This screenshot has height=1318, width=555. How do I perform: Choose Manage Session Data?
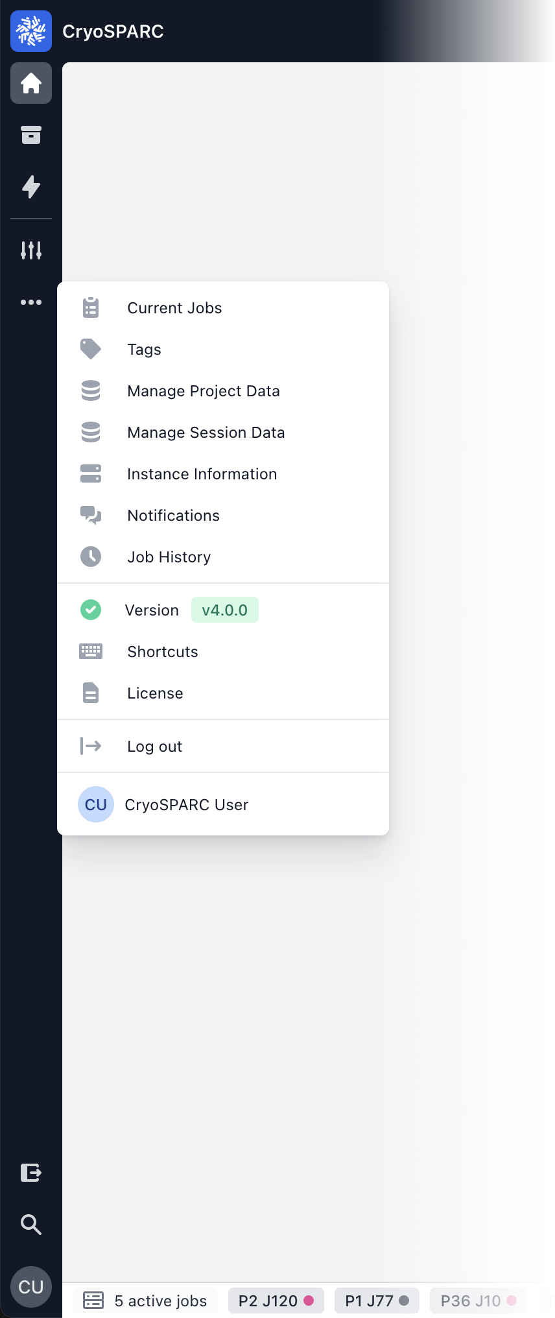pos(206,433)
